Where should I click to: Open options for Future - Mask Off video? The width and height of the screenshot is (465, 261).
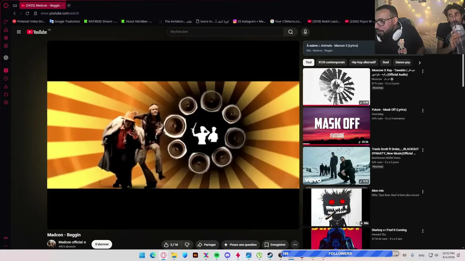[x=422, y=111]
